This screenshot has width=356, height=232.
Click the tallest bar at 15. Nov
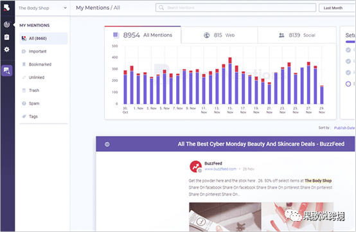[230, 80]
